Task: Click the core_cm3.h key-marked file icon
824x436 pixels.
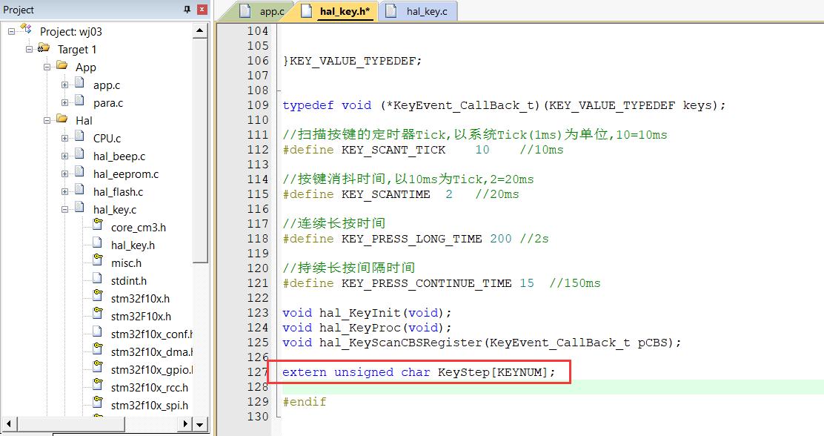Action: [x=98, y=225]
